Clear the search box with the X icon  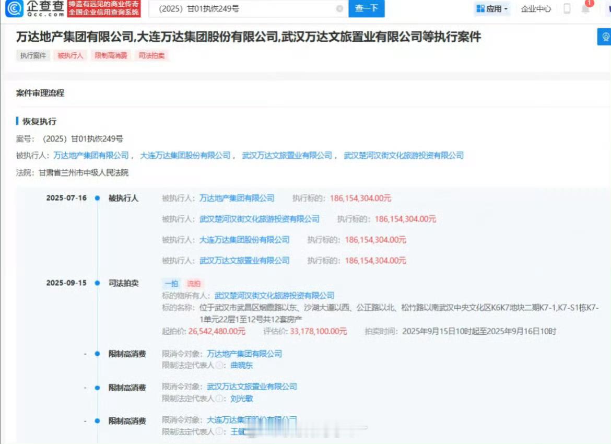click(x=339, y=8)
